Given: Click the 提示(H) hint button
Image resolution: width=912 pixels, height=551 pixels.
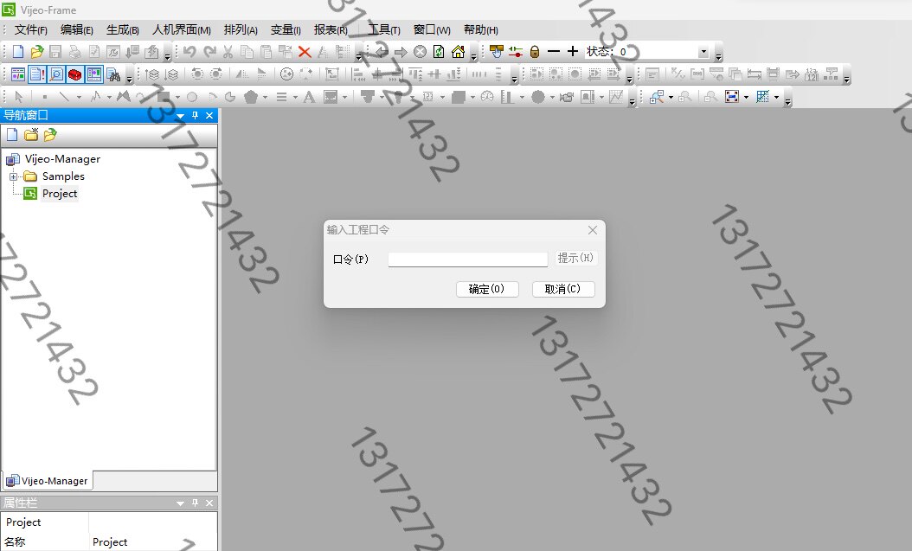Looking at the screenshot, I should click(575, 258).
